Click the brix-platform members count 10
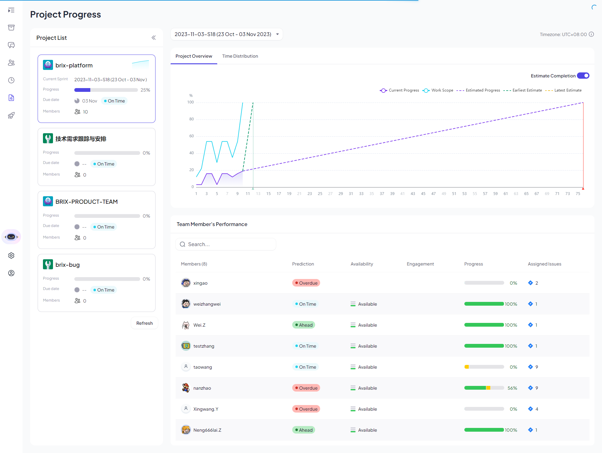This screenshot has width=602, height=453. tap(85, 112)
